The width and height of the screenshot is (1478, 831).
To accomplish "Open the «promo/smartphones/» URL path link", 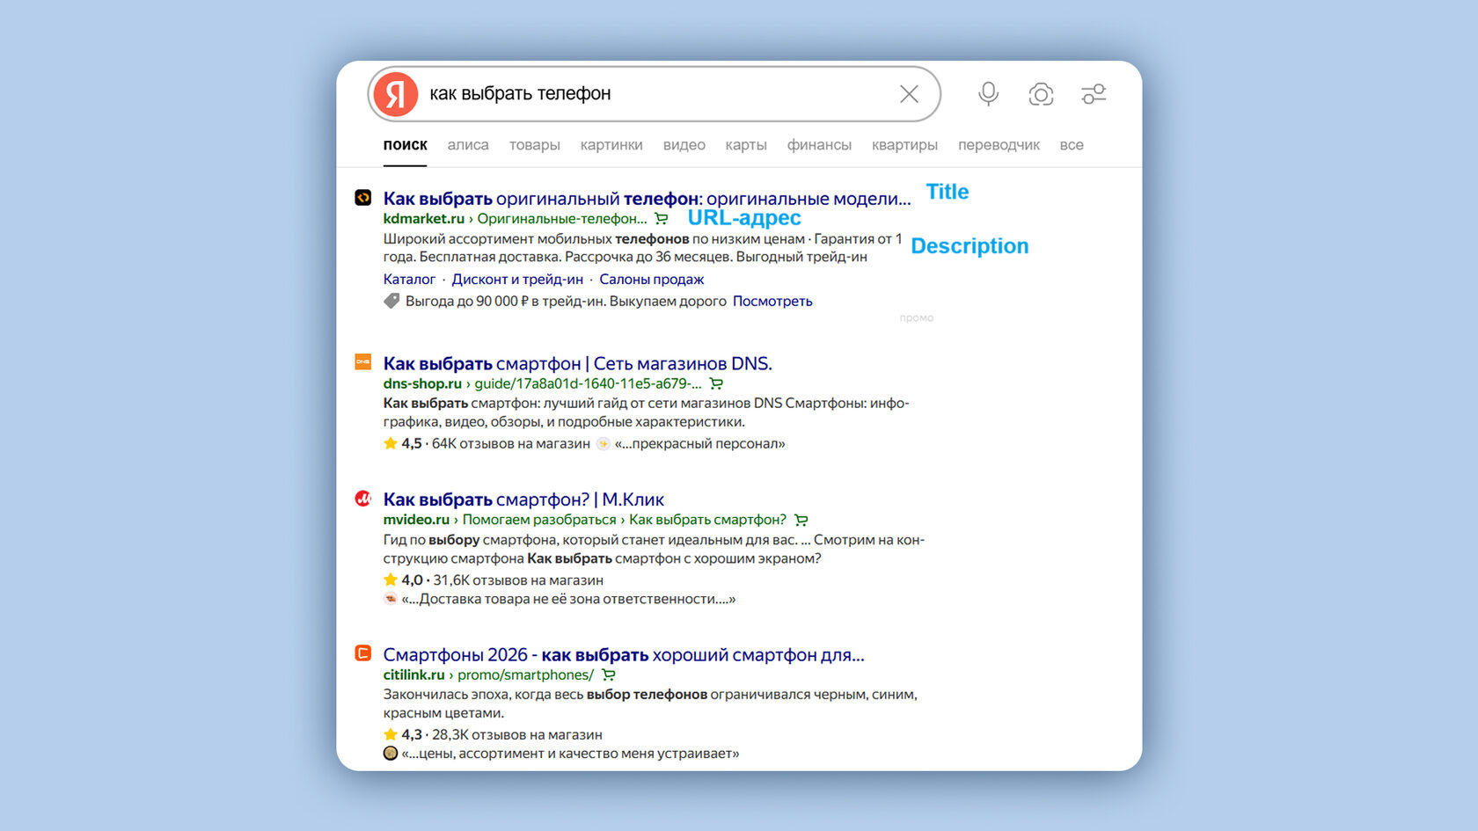I will coord(525,675).
